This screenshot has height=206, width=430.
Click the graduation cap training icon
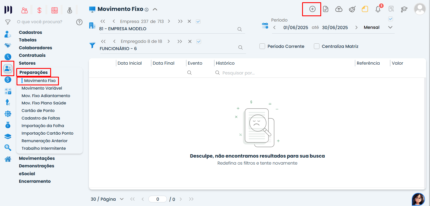404,9
